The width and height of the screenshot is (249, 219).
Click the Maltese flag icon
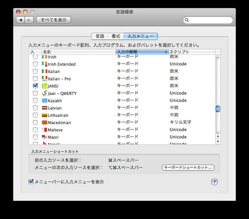point(44,130)
